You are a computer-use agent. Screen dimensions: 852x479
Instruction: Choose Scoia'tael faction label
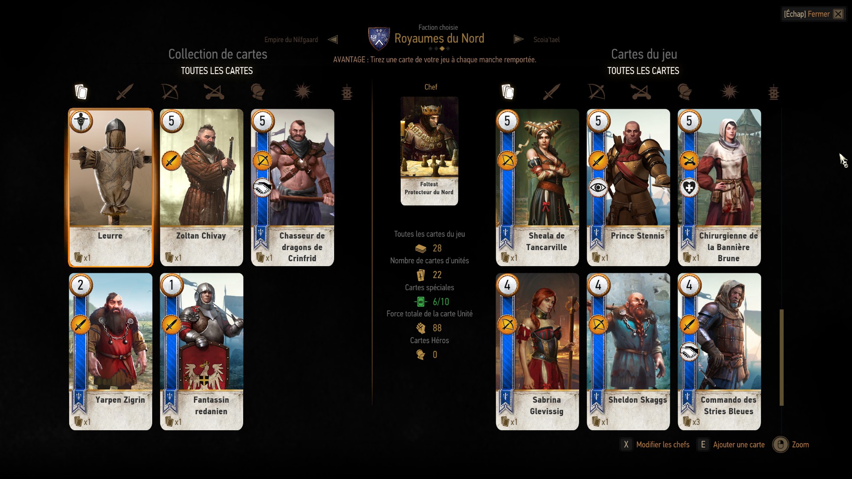click(546, 39)
